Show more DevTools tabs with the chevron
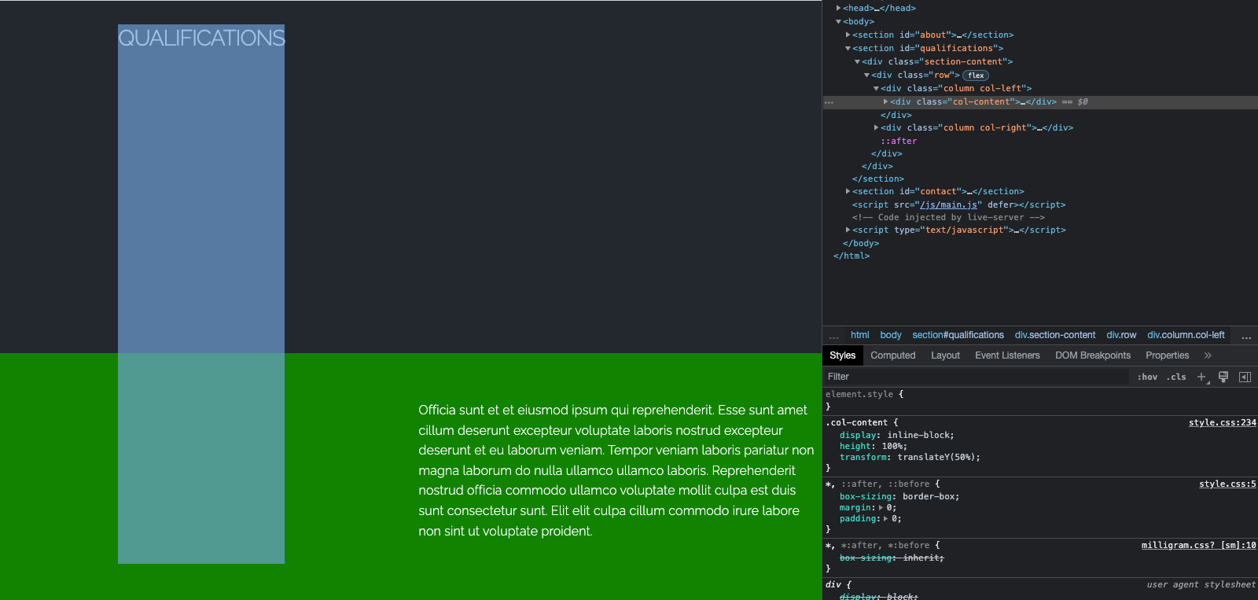 [x=1208, y=355]
